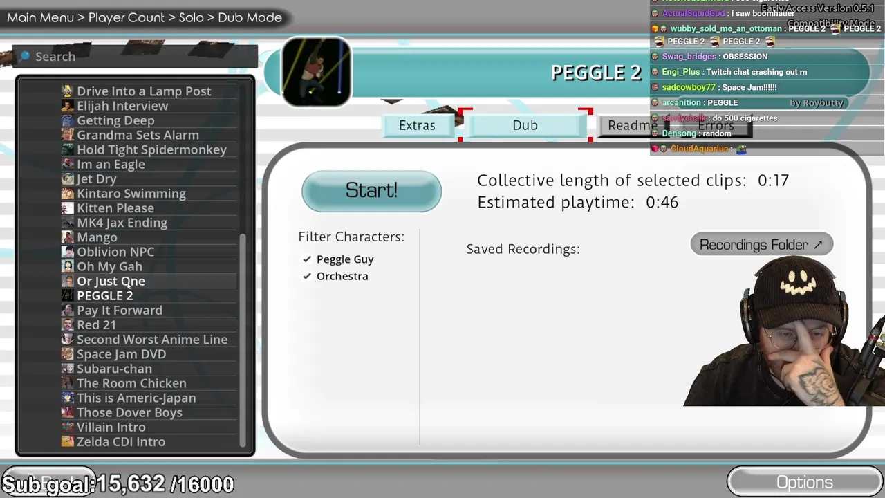Click the MK4 Jax Ending clip icon
Screen dimensions: 885x498
tap(67, 223)
